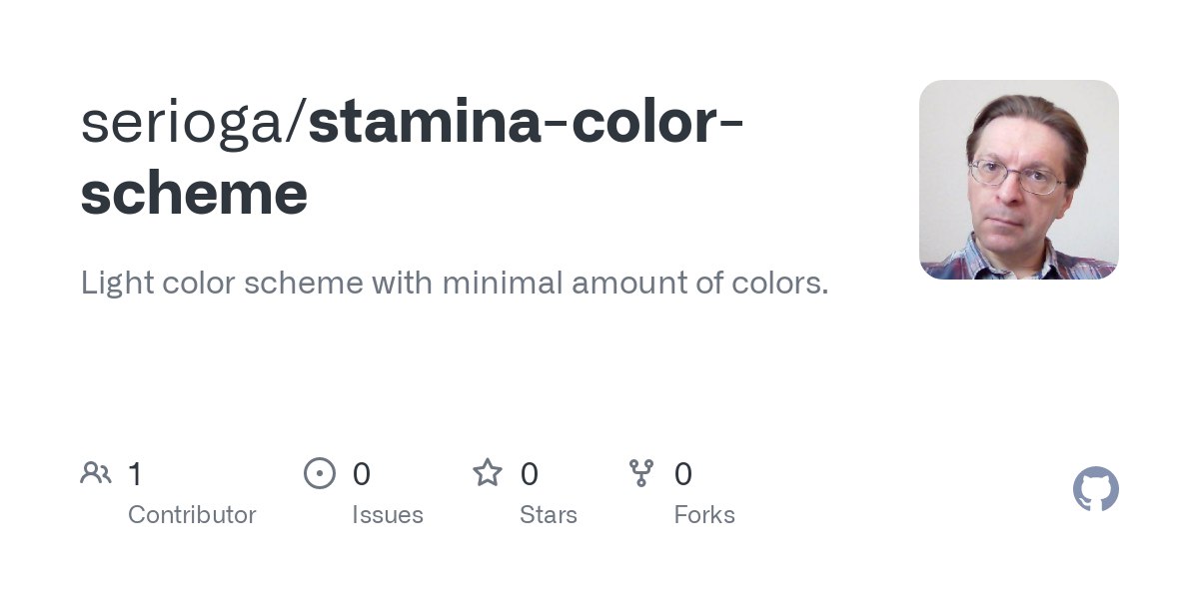Open the "Contributor" label
The width and height of the screenshot is (1199, 599).
[x=192, y=515]
